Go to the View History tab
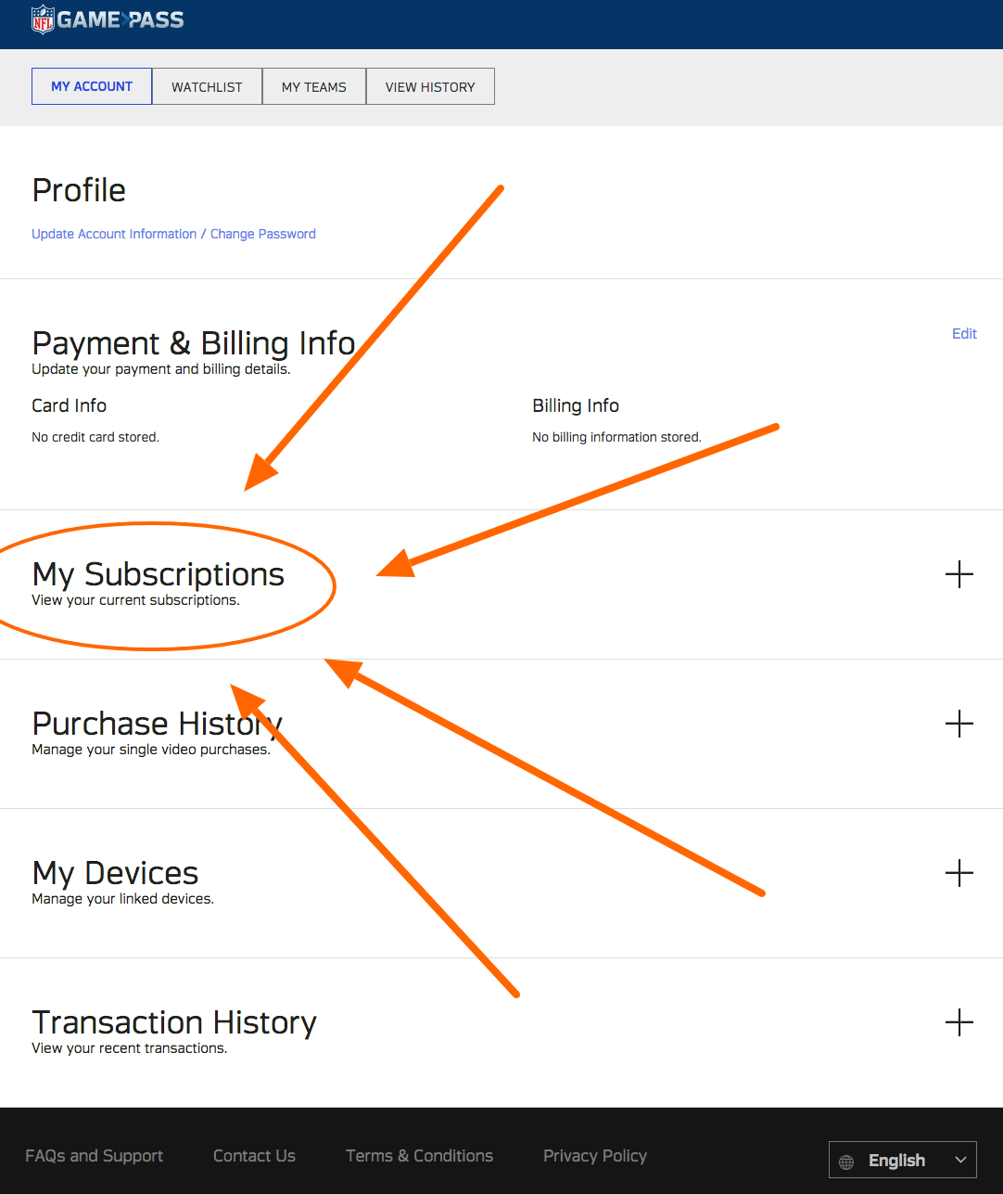The width and height of the screenshot is (1003, 1194). pos(430,86)
